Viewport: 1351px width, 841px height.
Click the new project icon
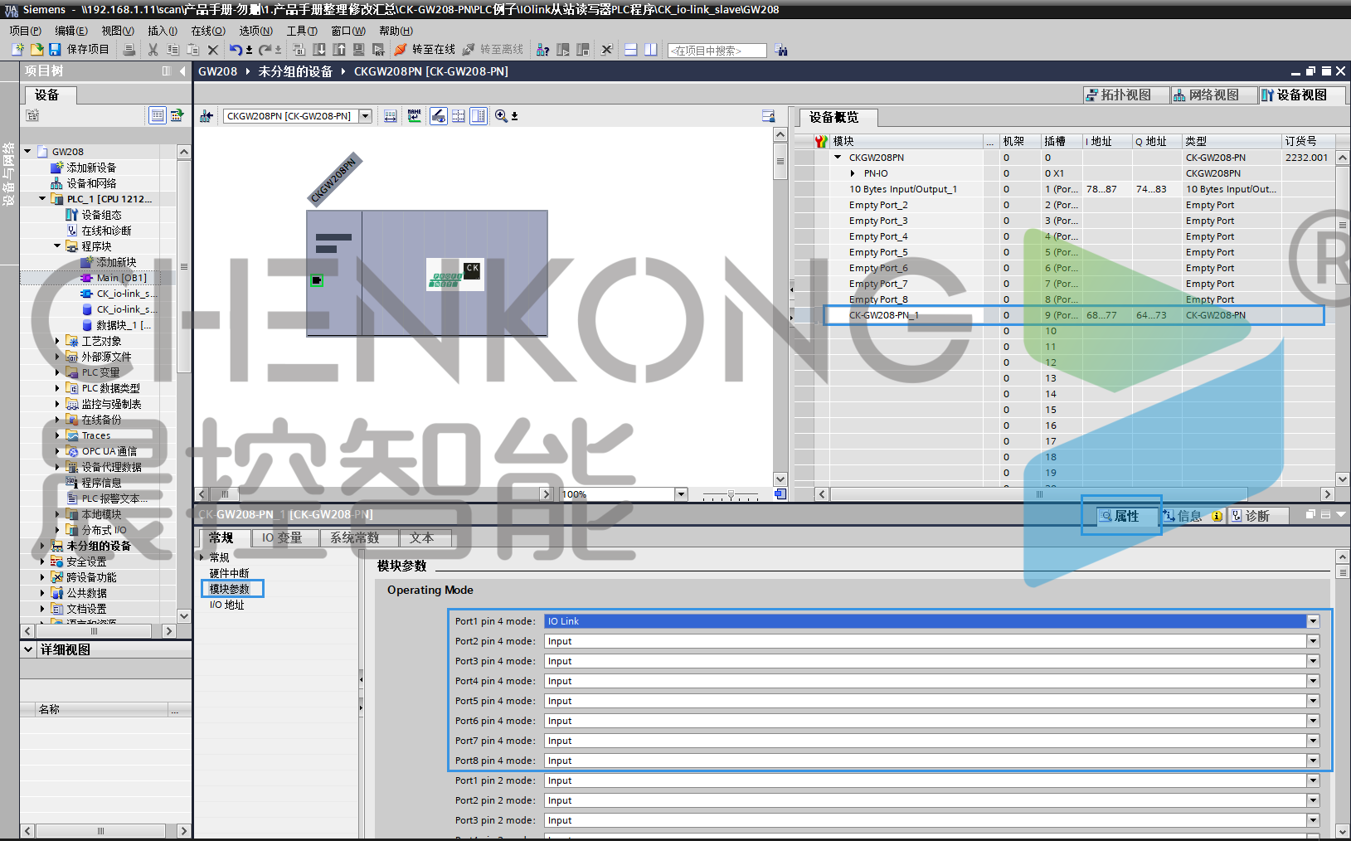pos(17,50)
